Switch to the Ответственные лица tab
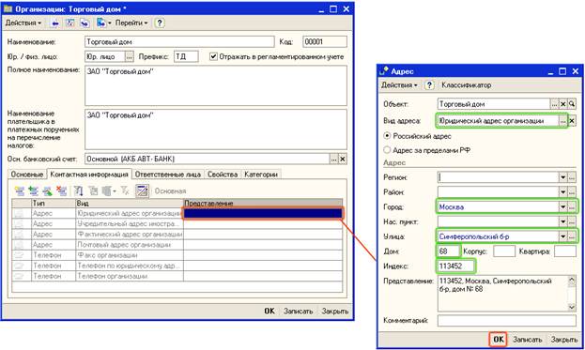This screenshot has width=585, height=350. (x=168, y=175)
